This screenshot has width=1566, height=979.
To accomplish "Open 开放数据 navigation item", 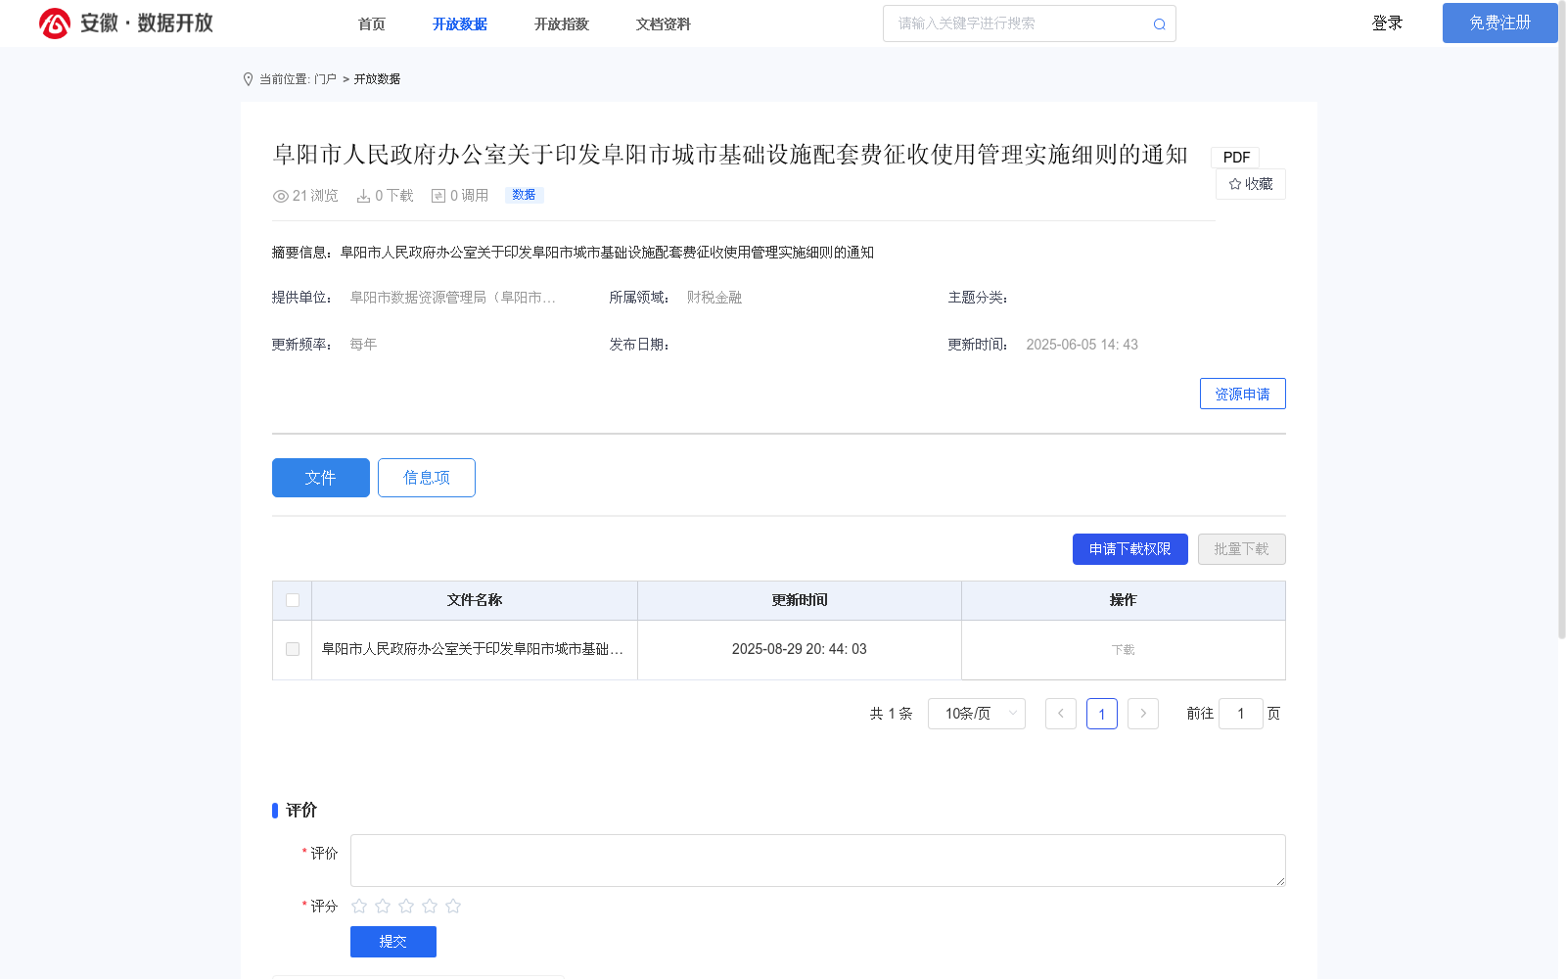I will pyautogui.click(x=460, y=24).
